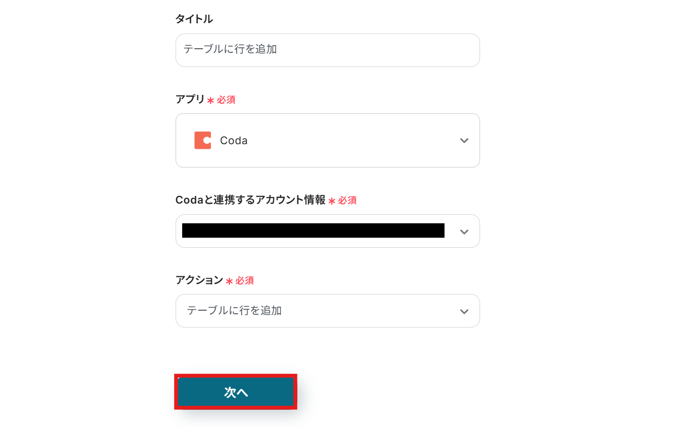Image resolution: width=682 pixels, height=427 pixels.
Task: Click the red asterisk beside アクション
Action: pyautogui.click(x=229, y=281)
